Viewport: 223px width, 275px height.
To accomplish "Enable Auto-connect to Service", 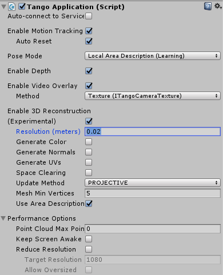I will click(89, 16).
